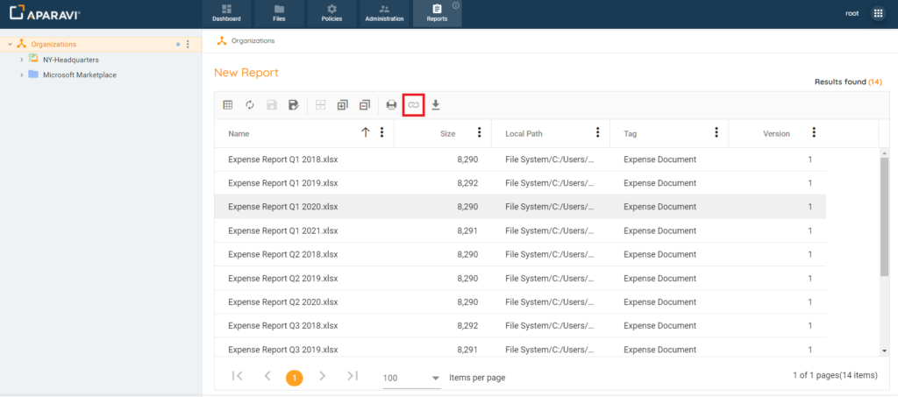Switch to the Dashboard tab

coord(226,13)
